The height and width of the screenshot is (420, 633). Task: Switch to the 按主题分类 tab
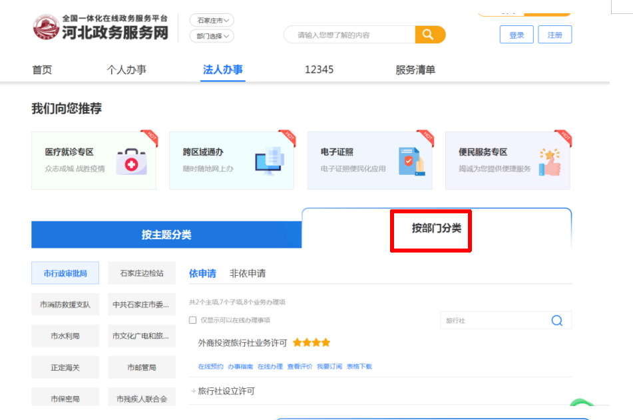point(166,235)
